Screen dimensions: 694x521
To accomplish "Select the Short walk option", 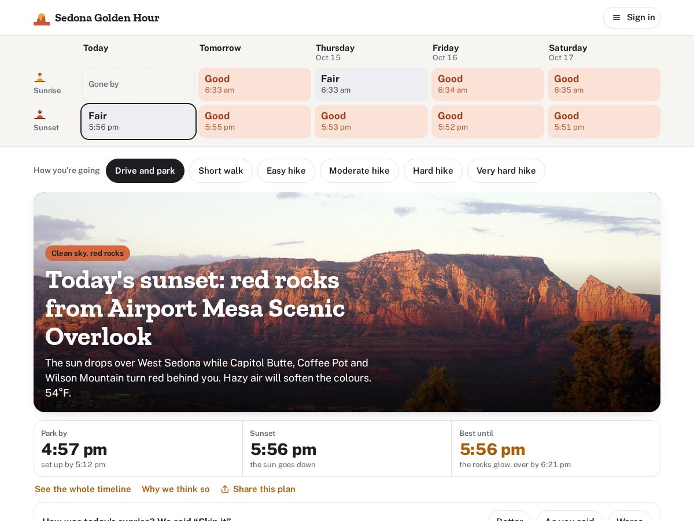I will click(221, 171).
